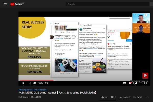Click the SAVE to playlist button
This screenshot has height=102, width=153.
[x=137, y=97]
